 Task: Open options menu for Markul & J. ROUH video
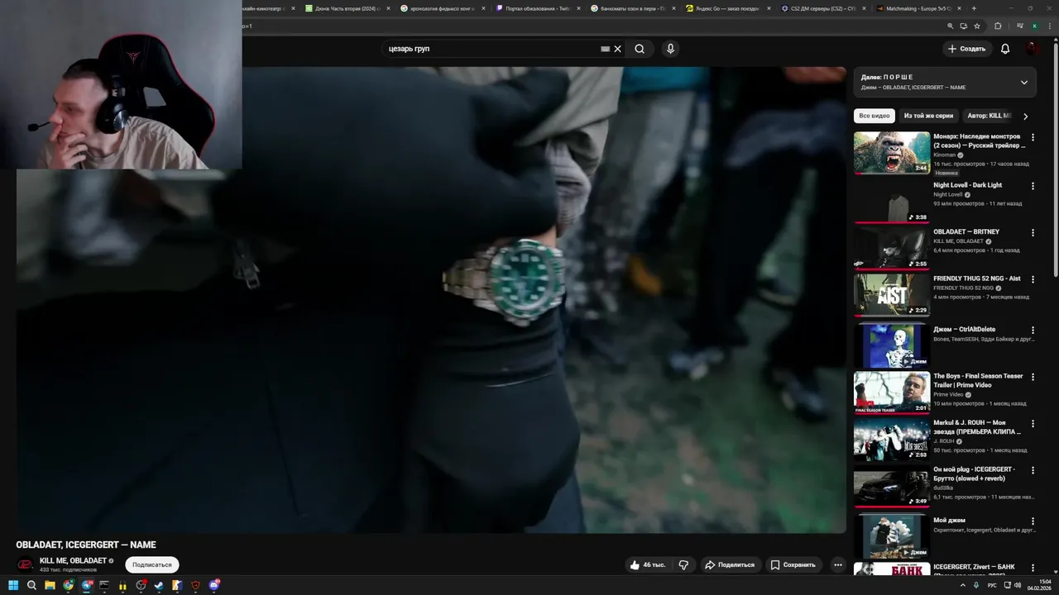pyautogui.click(x=1033, y=424)
